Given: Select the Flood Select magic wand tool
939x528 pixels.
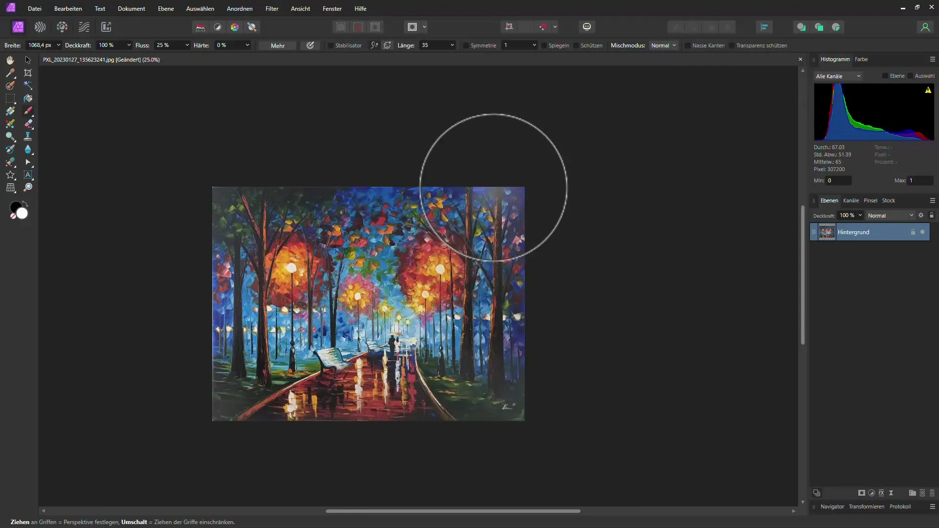Looking at the screenshot, I should click(28, 86).
